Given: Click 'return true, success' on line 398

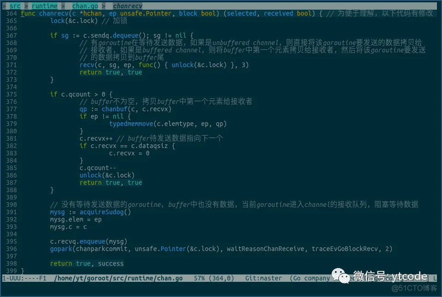Looking at the screenshot, I should click(87, 263).
